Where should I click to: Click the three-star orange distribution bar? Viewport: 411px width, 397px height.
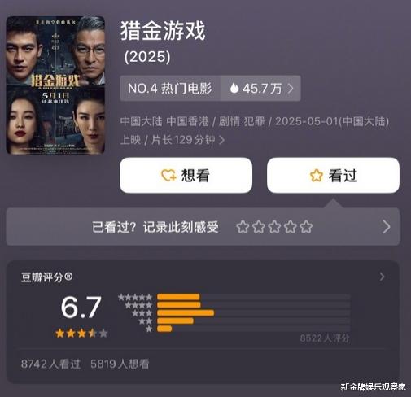click(186, 313)
